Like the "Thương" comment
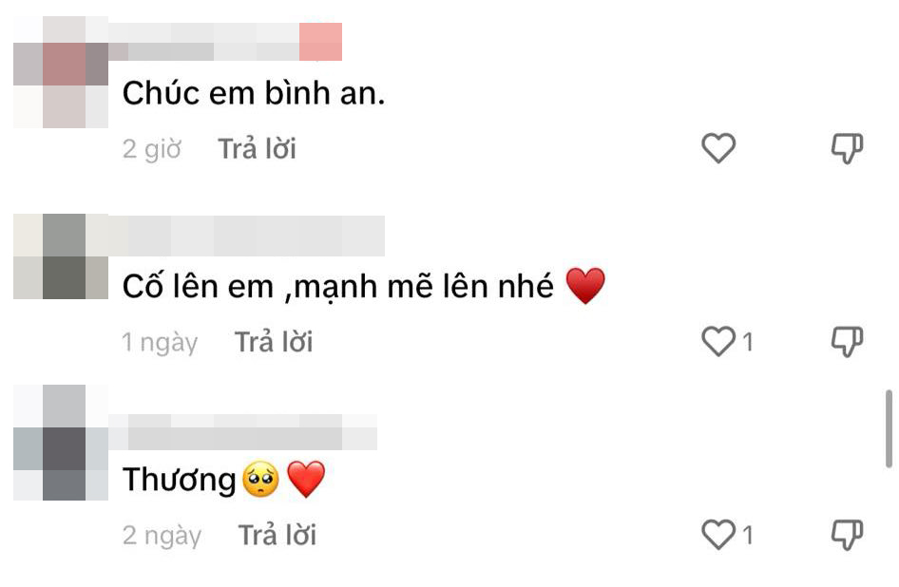Image resolution: width=899 pixels, height=587 pixels. click(718, 535)
